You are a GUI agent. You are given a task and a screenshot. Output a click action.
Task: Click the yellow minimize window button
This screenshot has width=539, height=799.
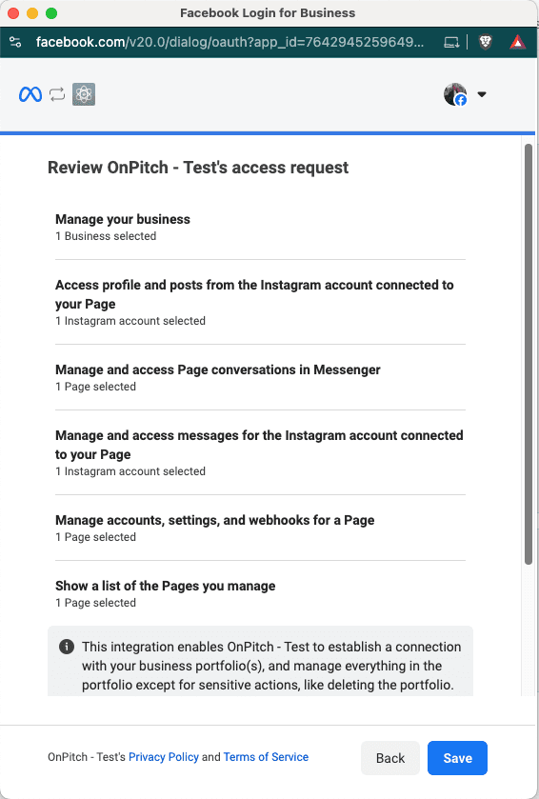[x=32, y=13]
